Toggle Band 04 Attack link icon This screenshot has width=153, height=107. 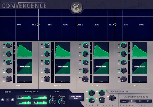coord(119,44)
